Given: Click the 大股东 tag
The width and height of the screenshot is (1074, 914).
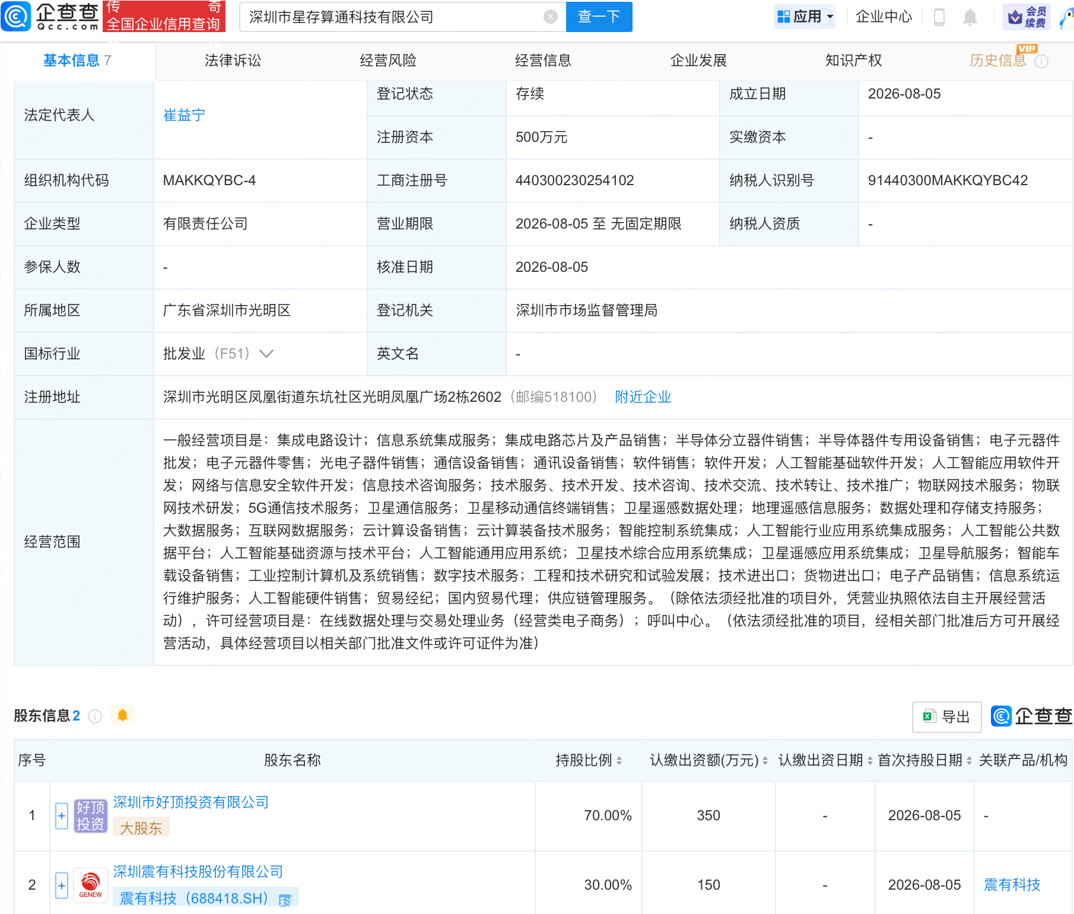Looking at the screenshot, I should coord(141,828).
